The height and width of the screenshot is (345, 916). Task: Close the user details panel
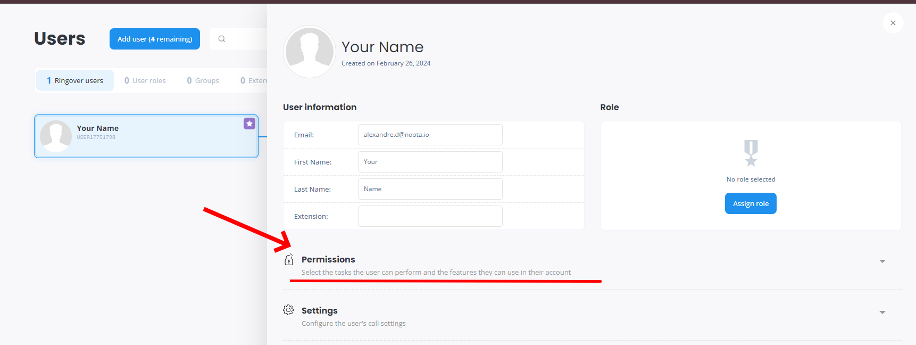coord(893,23)
